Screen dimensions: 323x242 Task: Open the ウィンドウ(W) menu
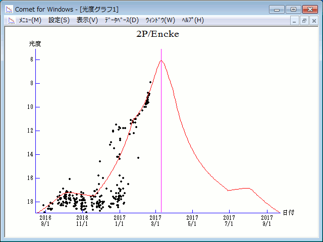[160, 20]
